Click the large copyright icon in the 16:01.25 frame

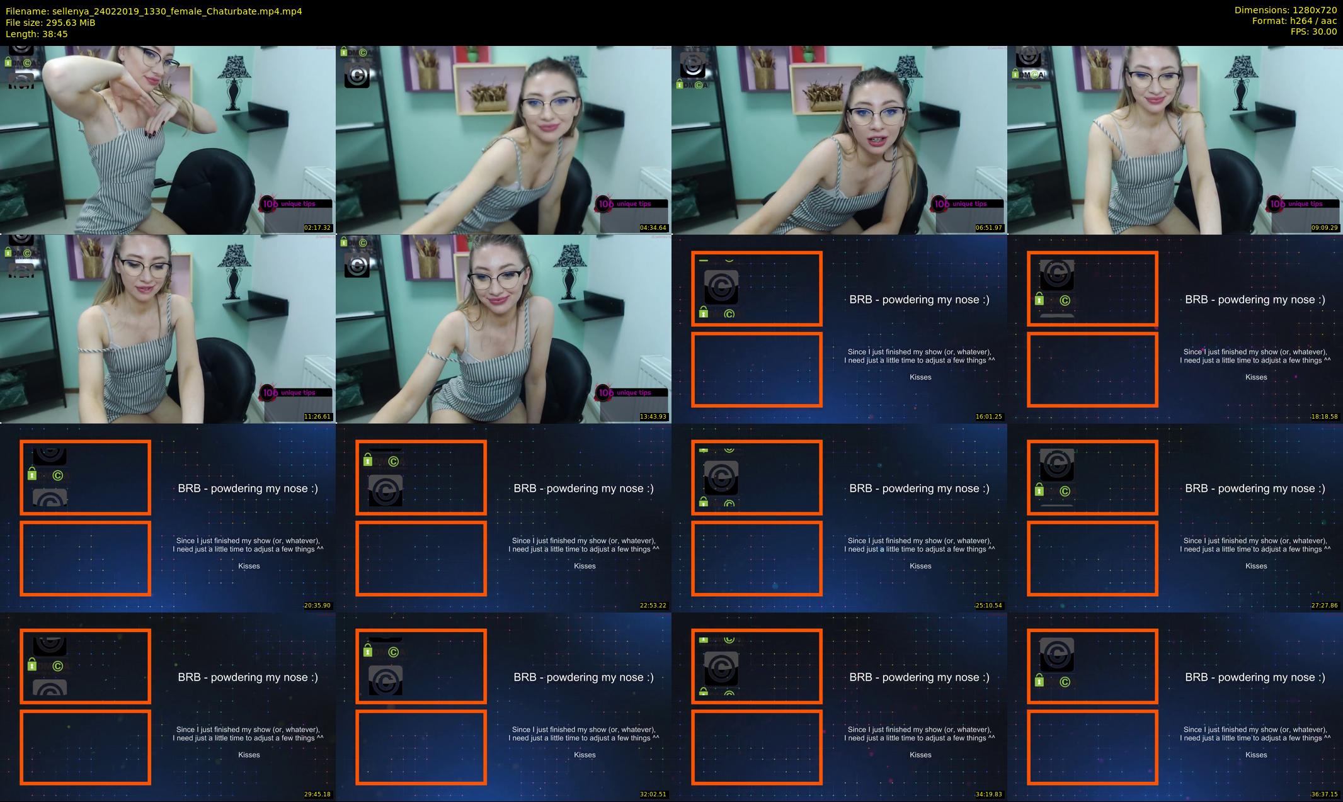721,287
